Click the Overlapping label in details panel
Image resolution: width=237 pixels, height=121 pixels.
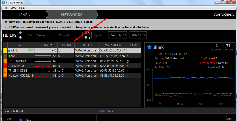coord(207,63)
